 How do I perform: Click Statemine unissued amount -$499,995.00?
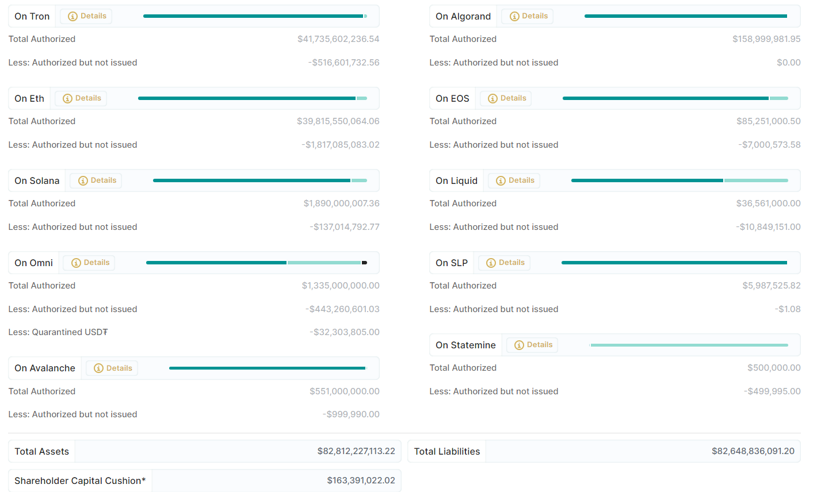pyautogui.click(x=772, y=391)
